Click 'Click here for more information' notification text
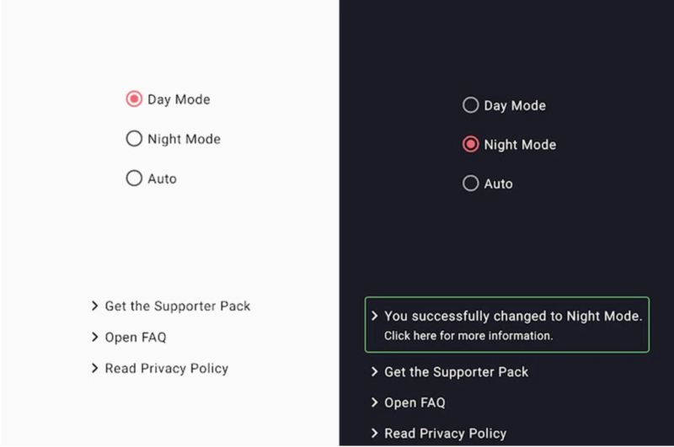This screenshot has width=674, height=447. [468, 336]
